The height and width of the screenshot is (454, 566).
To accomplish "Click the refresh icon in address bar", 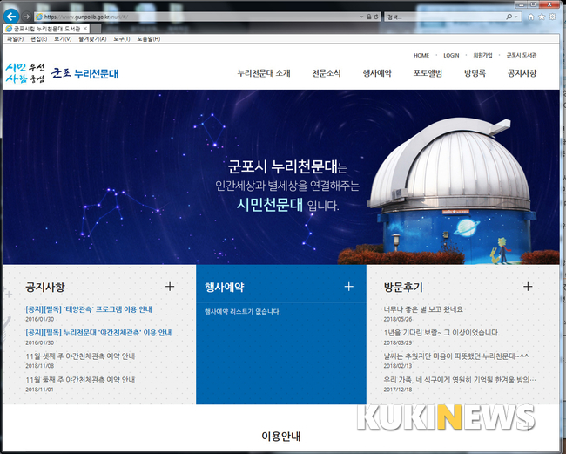I will coord(376,17).
